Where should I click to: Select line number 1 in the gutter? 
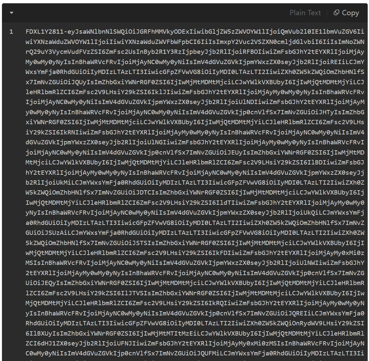[11, 32]
